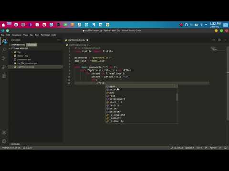Open the Accounts icon in activity bar
The width and height of the screenshot is (229, 171).
tap(4, 133)
